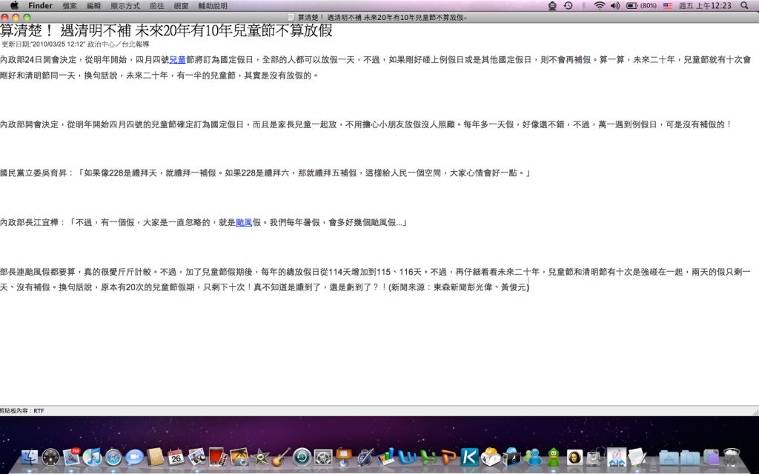Screen dimensions: 759x474
Task: Open the 檔案 menu
Action: click(70, 5)
